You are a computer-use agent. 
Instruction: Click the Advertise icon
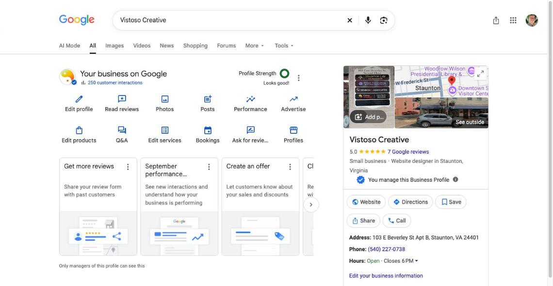point(293,99)
